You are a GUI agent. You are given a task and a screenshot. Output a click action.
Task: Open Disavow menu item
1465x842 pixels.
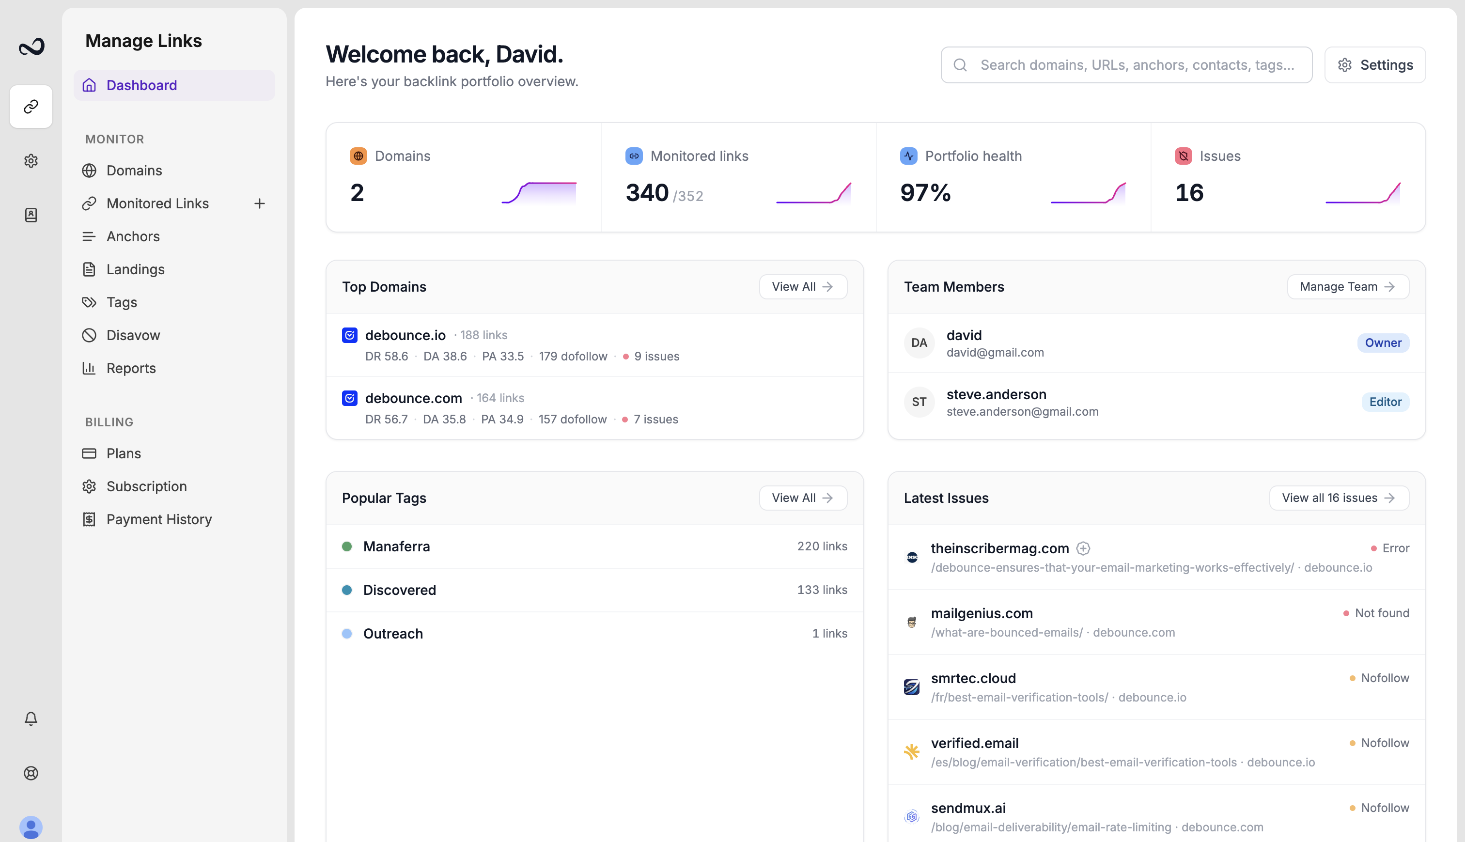tap(174, 335)
